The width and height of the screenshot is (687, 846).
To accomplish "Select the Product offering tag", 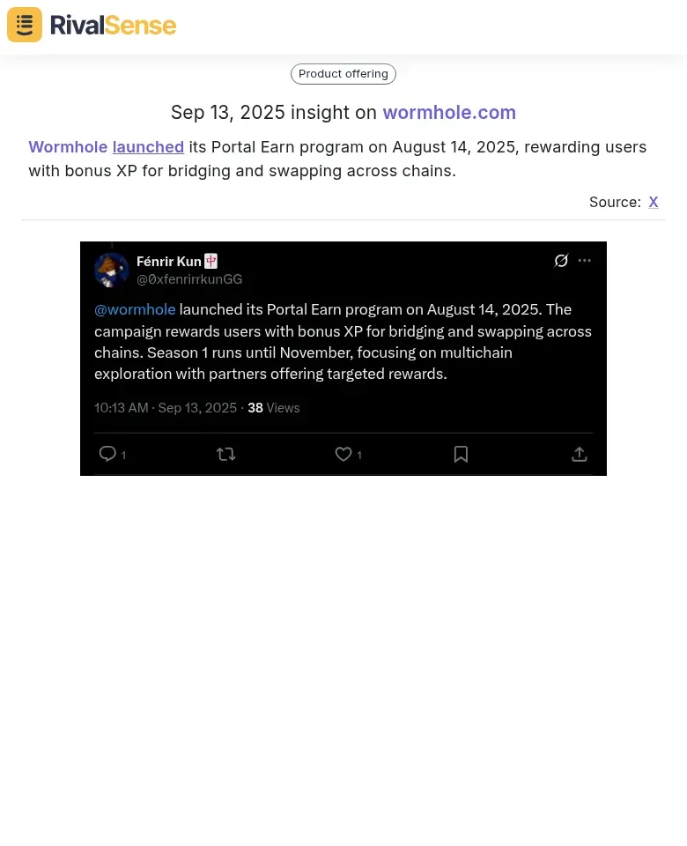I will pos(343,74).
